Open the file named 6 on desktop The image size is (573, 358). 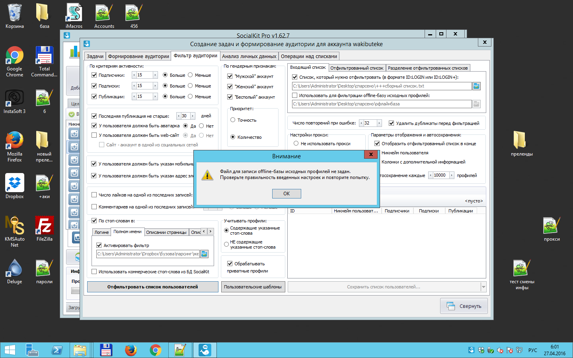45,101
